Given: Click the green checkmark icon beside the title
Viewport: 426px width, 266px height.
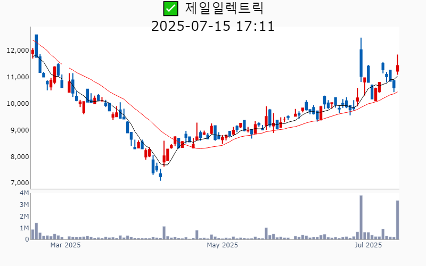Looking at the screenshot, I should pyautogui.click(x=170, y=9).
